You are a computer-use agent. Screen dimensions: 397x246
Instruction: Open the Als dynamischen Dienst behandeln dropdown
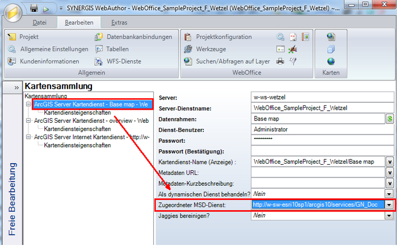pos(389,194)
